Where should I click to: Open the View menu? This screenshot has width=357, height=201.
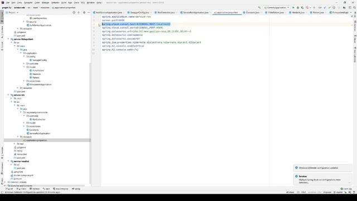[x=20, y=2]
